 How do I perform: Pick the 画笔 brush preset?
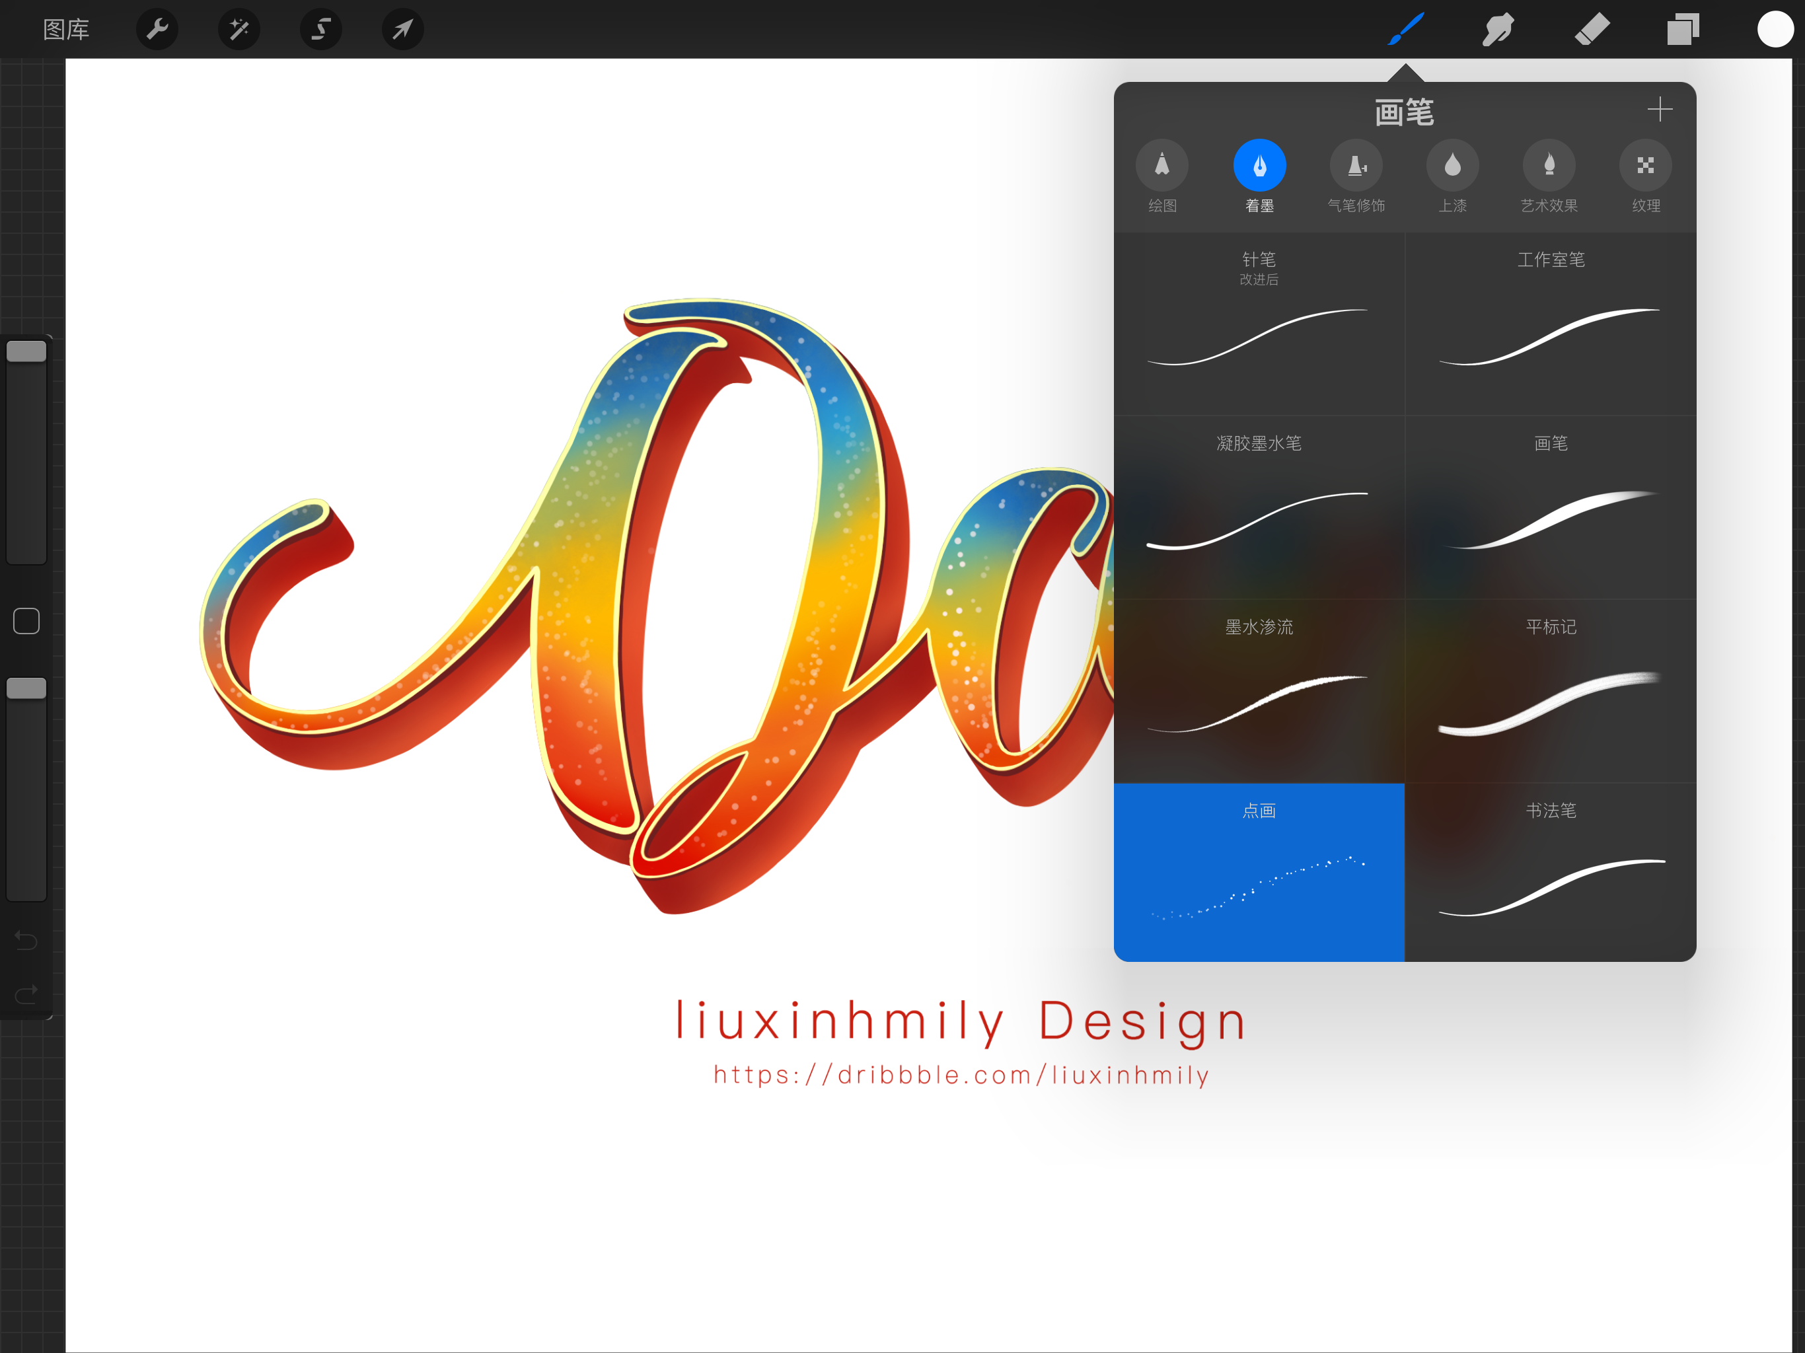pyautogui.click(x=1551, y=507)
